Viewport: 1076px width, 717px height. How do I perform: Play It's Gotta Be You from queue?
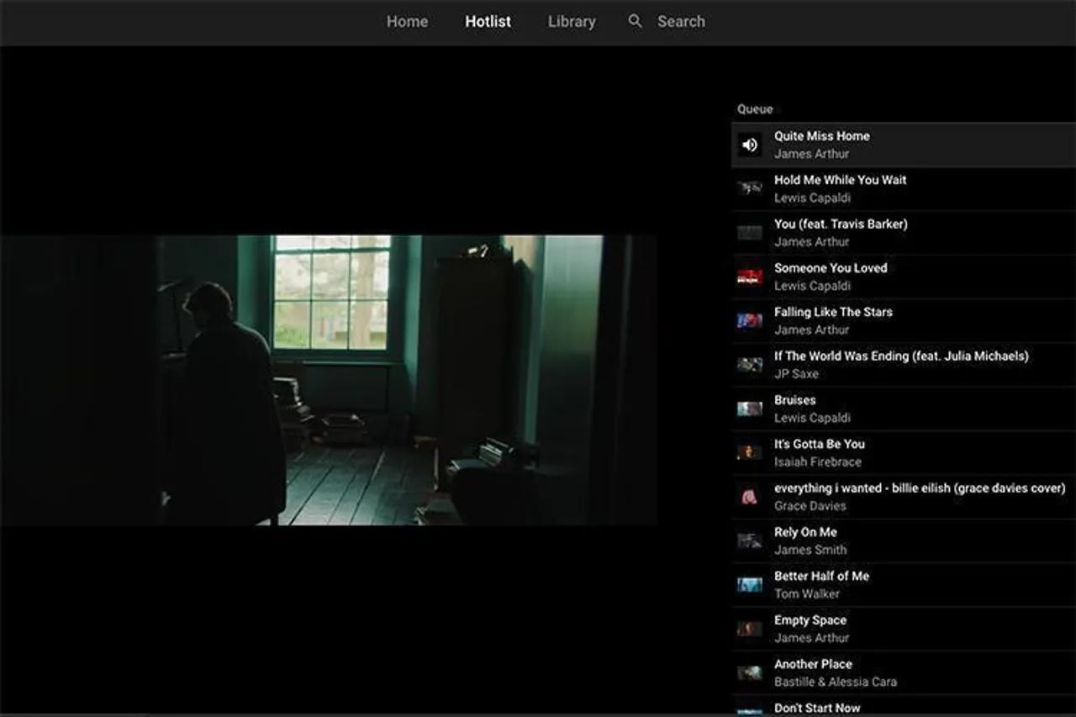[x=820, y=444]
